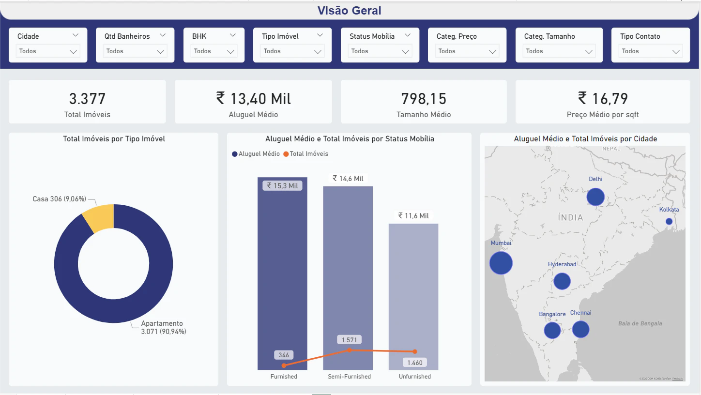701x395 pixels.
Task: Click the '₹ 15,3 Mil' bar data label
Action: [x=282, y=186]
